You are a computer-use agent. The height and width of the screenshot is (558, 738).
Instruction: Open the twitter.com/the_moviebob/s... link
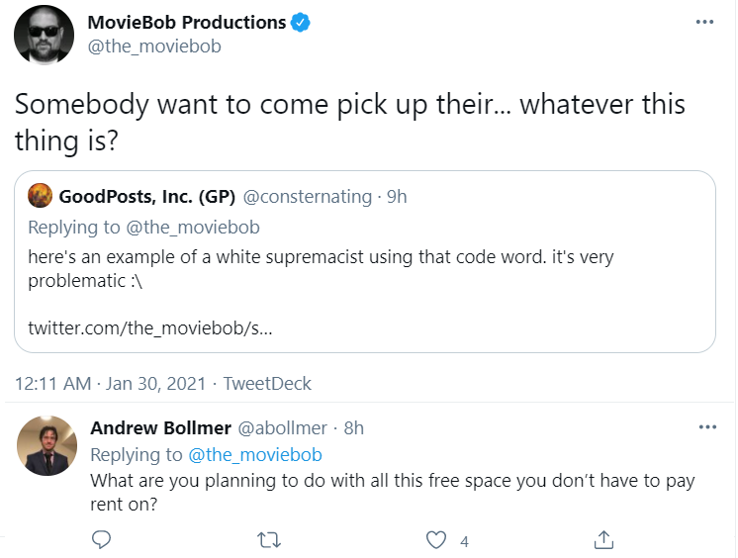150,327
